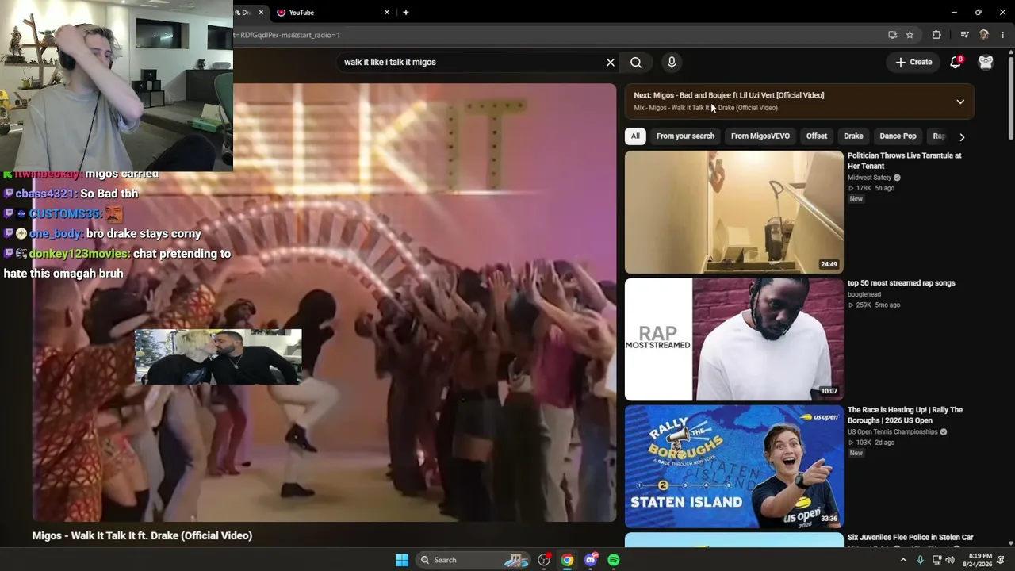Expand the Mix playlist panel chevron
The height and width of the screenshot is (571, 1015).
click(960, 102)
